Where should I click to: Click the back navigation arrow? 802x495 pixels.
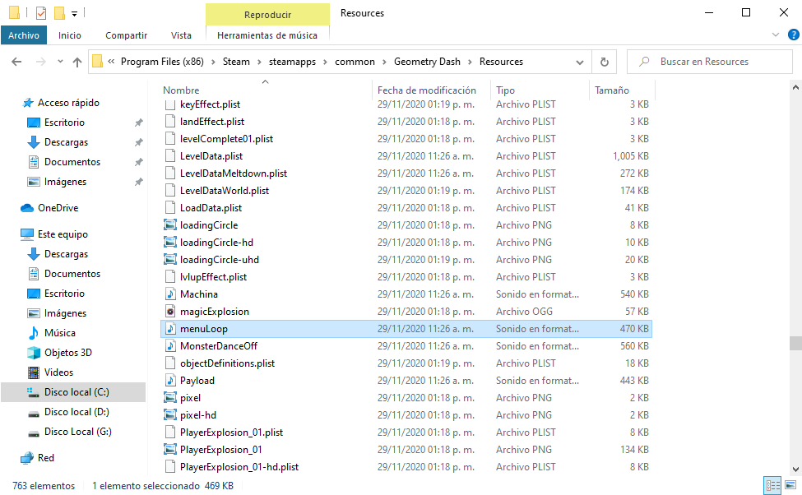point(16,62)
